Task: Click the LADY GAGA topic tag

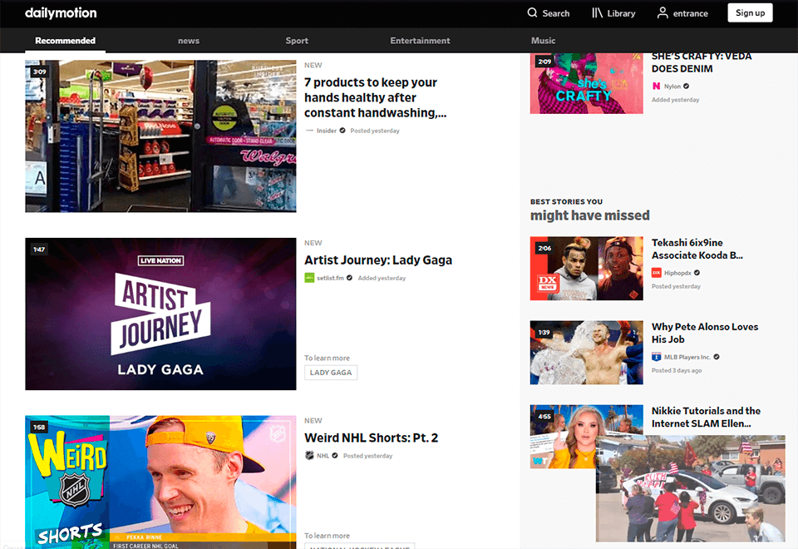Action: coord(330,372)
